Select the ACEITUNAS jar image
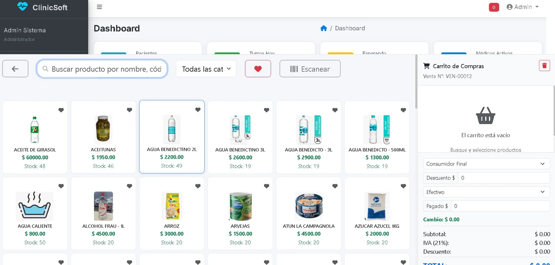The image size is (555, 265). tap(103, 130)
